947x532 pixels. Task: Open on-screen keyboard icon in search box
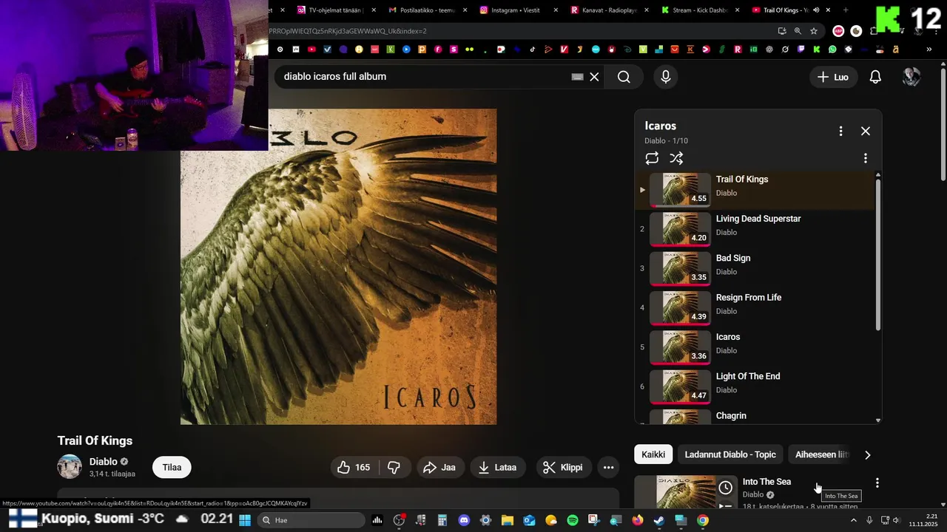pyautogui.click(x=578, y=77)
